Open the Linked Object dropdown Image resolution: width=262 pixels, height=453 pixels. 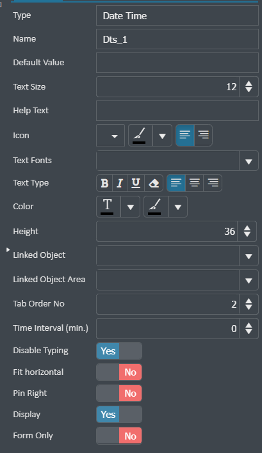pos(249,256)
